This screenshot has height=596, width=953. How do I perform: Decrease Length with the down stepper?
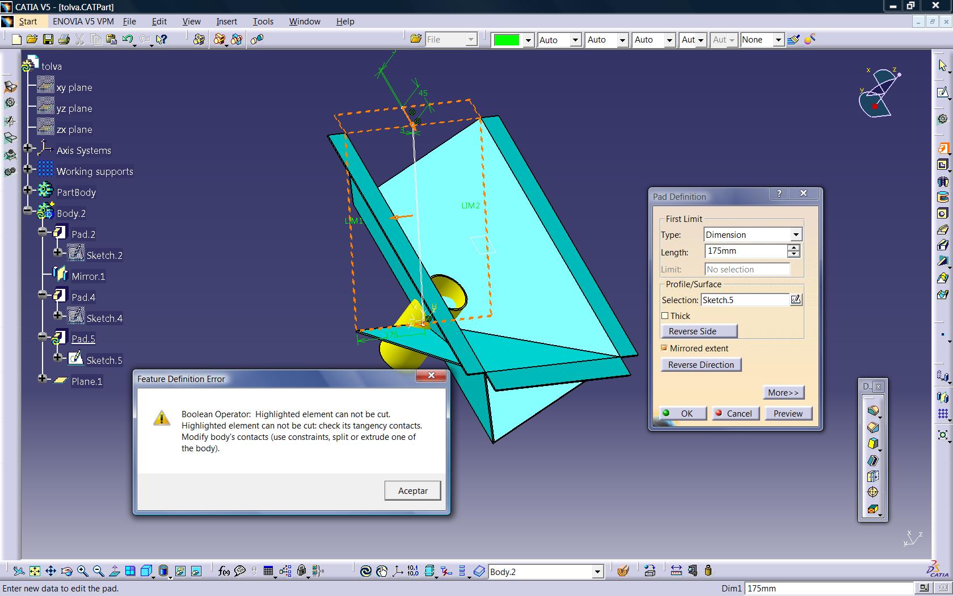(794, 254)
